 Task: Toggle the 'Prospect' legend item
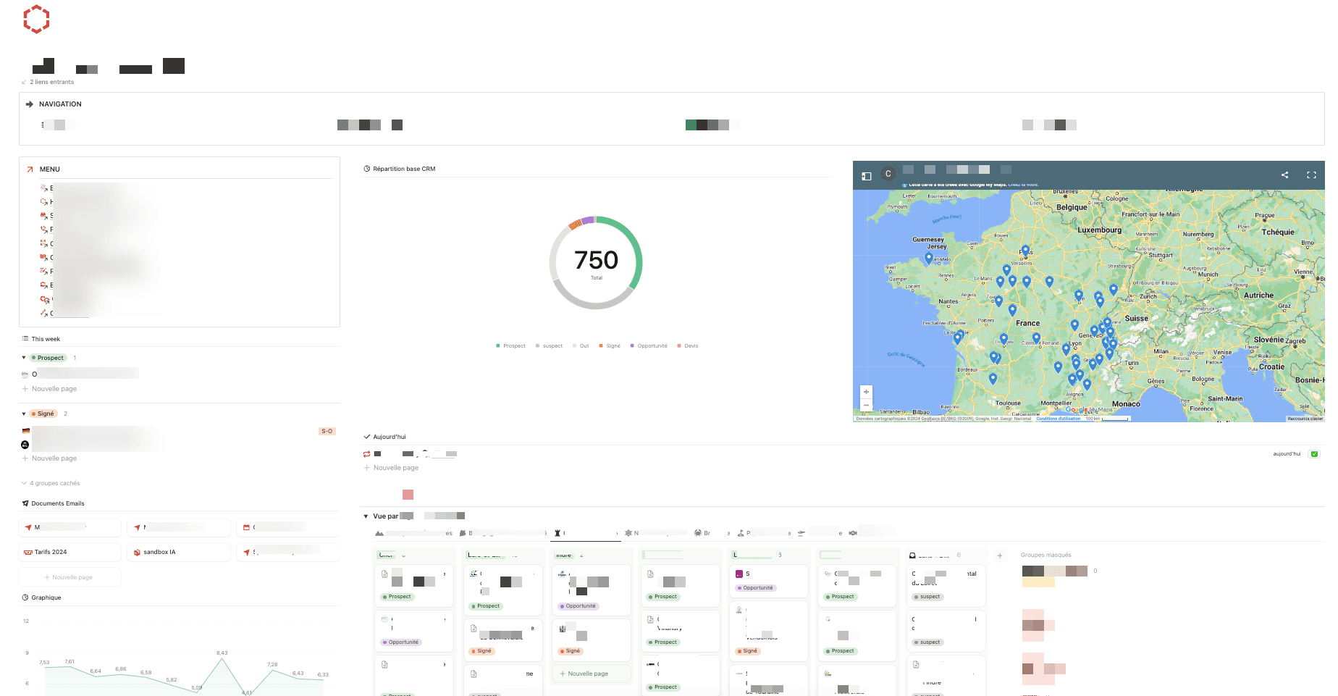[510, 345]
